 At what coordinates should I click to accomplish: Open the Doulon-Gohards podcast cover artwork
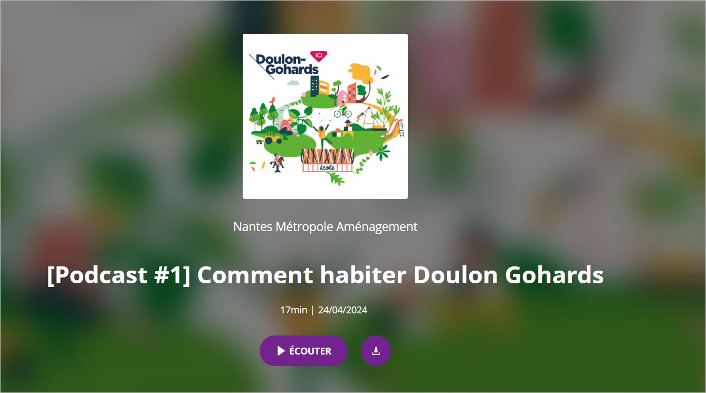pos(325,116)
